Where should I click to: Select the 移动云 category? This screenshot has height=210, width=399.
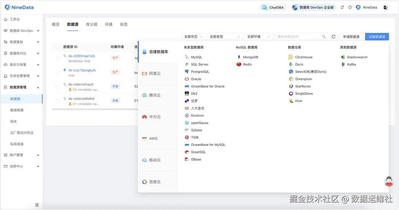(158, 160)
